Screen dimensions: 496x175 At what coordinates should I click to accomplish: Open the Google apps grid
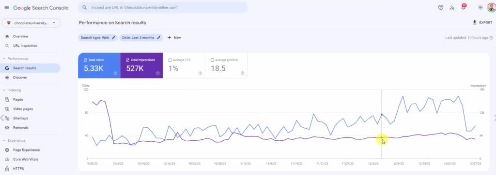point(480,8)
